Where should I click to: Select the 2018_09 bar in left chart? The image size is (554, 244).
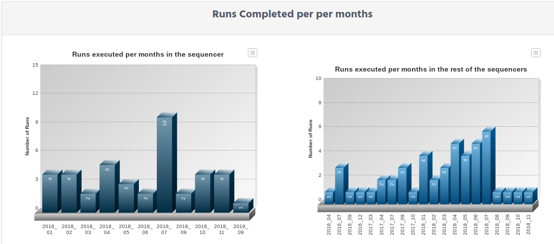pos(184,203)
